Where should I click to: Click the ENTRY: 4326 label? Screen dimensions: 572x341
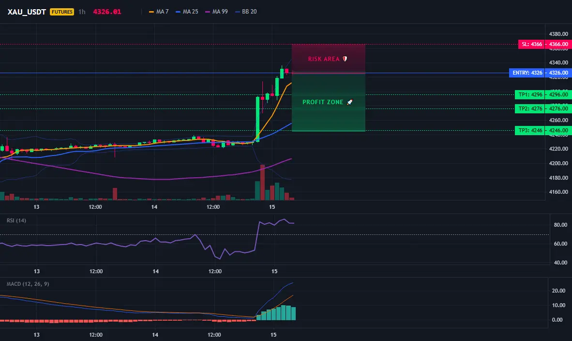click(527, 73)
